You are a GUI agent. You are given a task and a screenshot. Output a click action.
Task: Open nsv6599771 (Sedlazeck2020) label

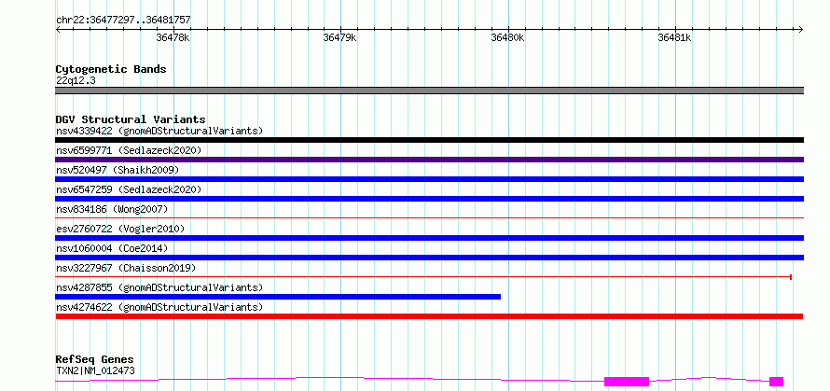pos(129,150)
